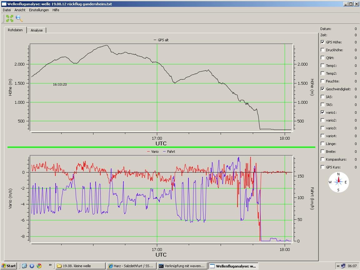Enable the Druckhöhe checkbox
The width and height of the screenshot is (360, 270).
(x=322, y=50)
